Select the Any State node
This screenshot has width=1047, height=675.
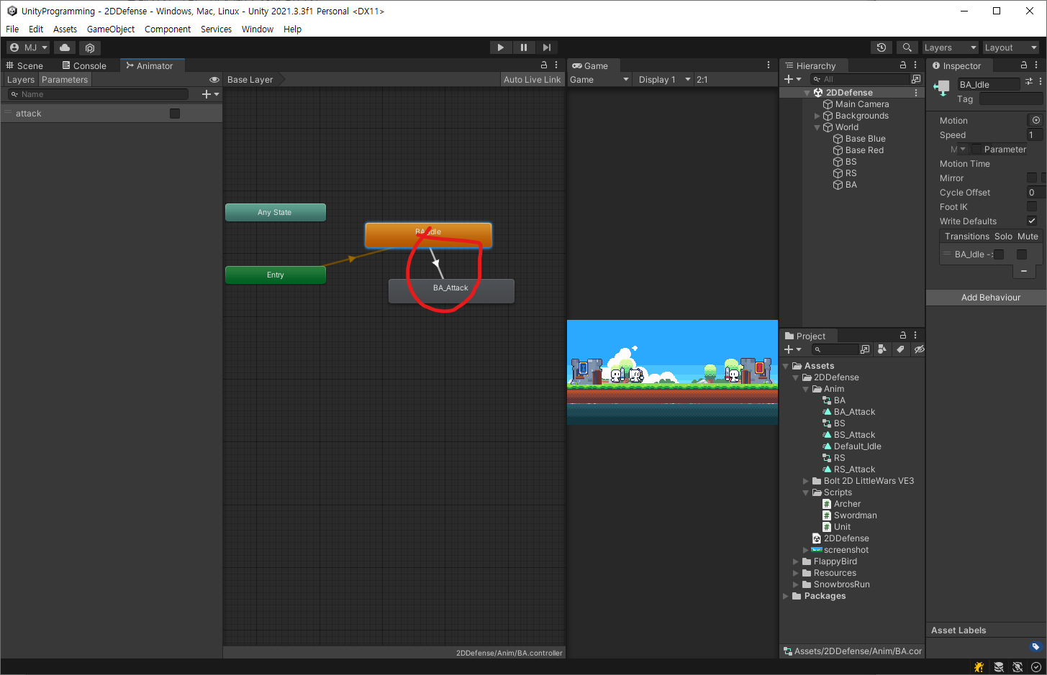pos(275,212)
